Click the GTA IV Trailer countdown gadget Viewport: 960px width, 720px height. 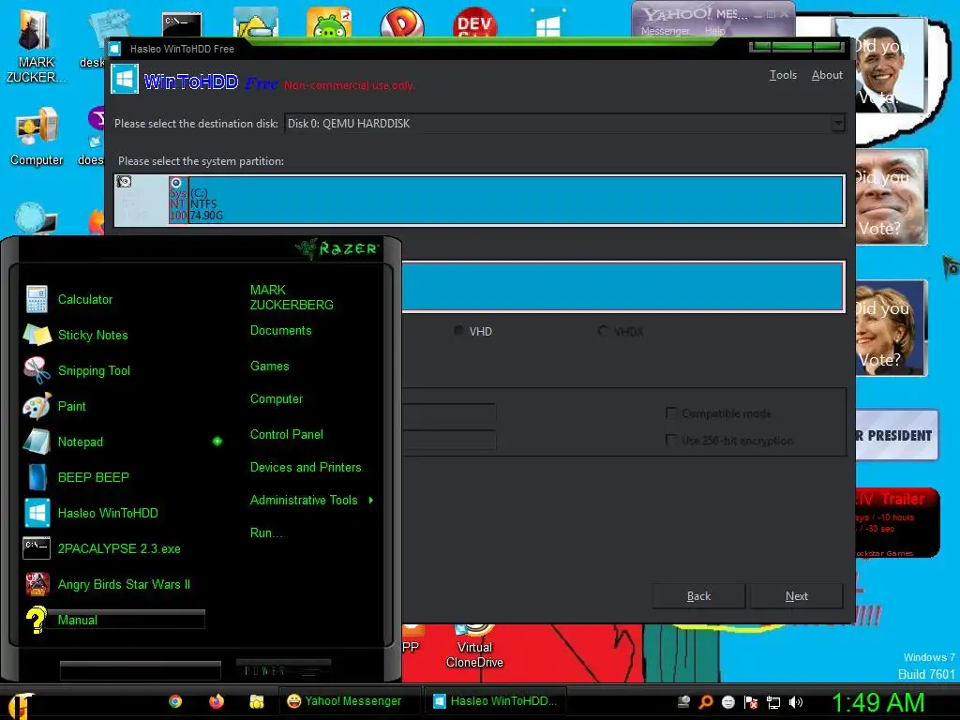(x=897, y=522)
